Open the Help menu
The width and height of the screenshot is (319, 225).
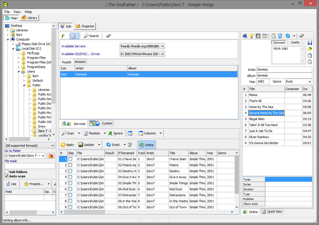point(28,12)
